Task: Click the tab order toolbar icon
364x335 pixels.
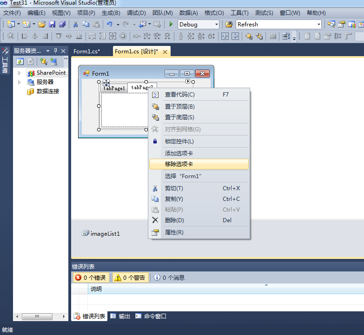Action: (x=286, y=36)
